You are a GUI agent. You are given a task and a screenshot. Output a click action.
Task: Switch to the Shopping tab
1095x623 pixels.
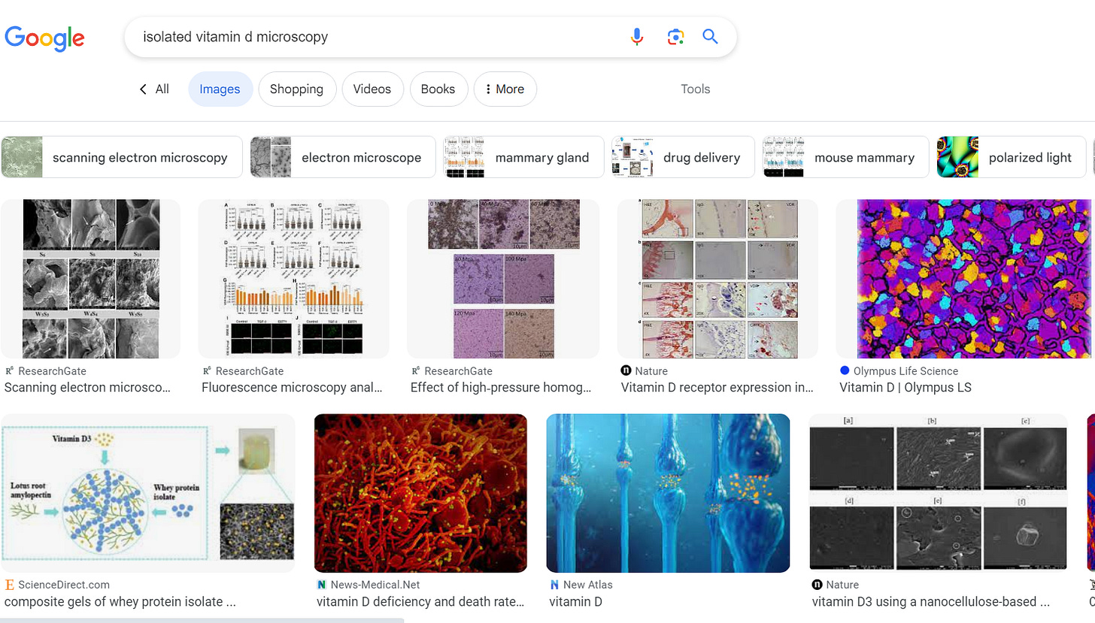point(296,89)
